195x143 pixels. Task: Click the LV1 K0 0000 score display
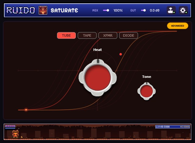[163, 127]
